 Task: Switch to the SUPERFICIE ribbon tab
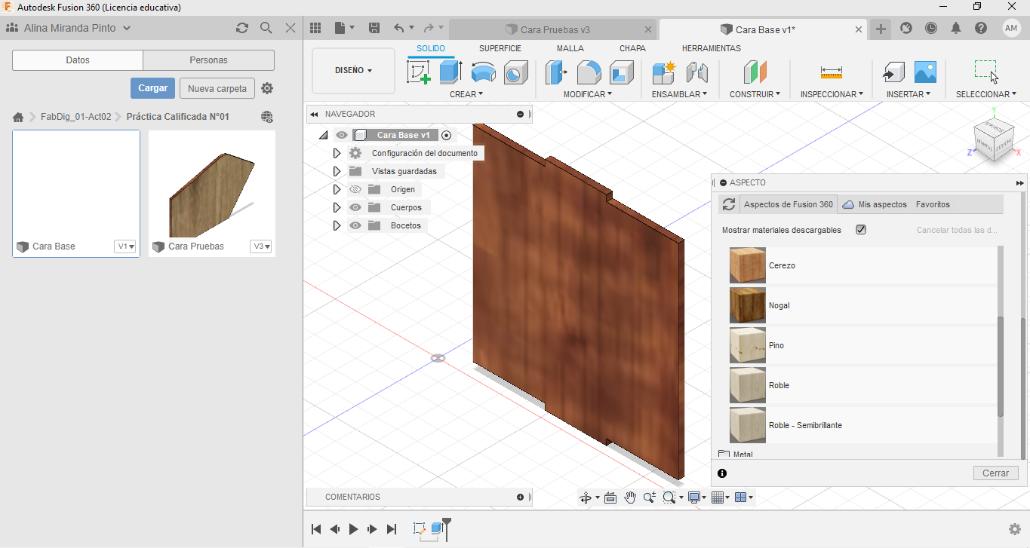500,48
